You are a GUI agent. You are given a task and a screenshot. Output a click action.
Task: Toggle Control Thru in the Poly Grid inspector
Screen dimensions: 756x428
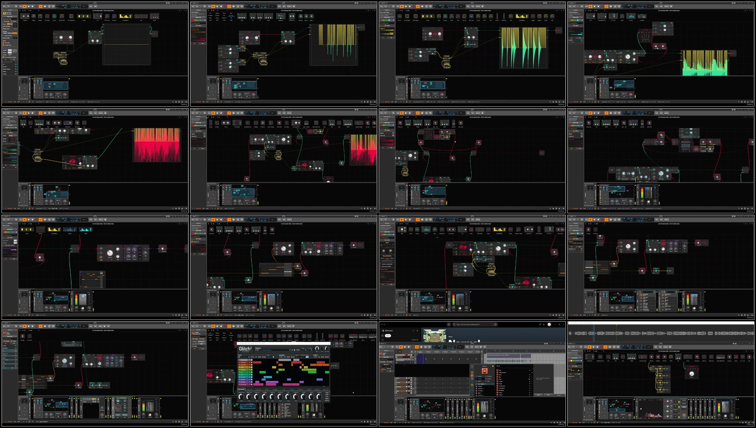point(3,45)
